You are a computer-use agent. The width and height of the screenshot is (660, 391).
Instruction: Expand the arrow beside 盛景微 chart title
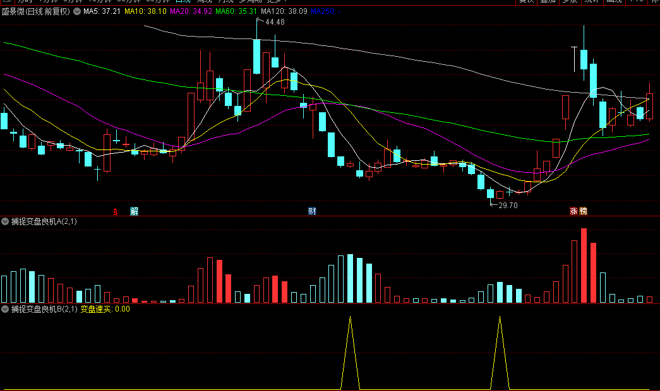click(x=77, y=11)
